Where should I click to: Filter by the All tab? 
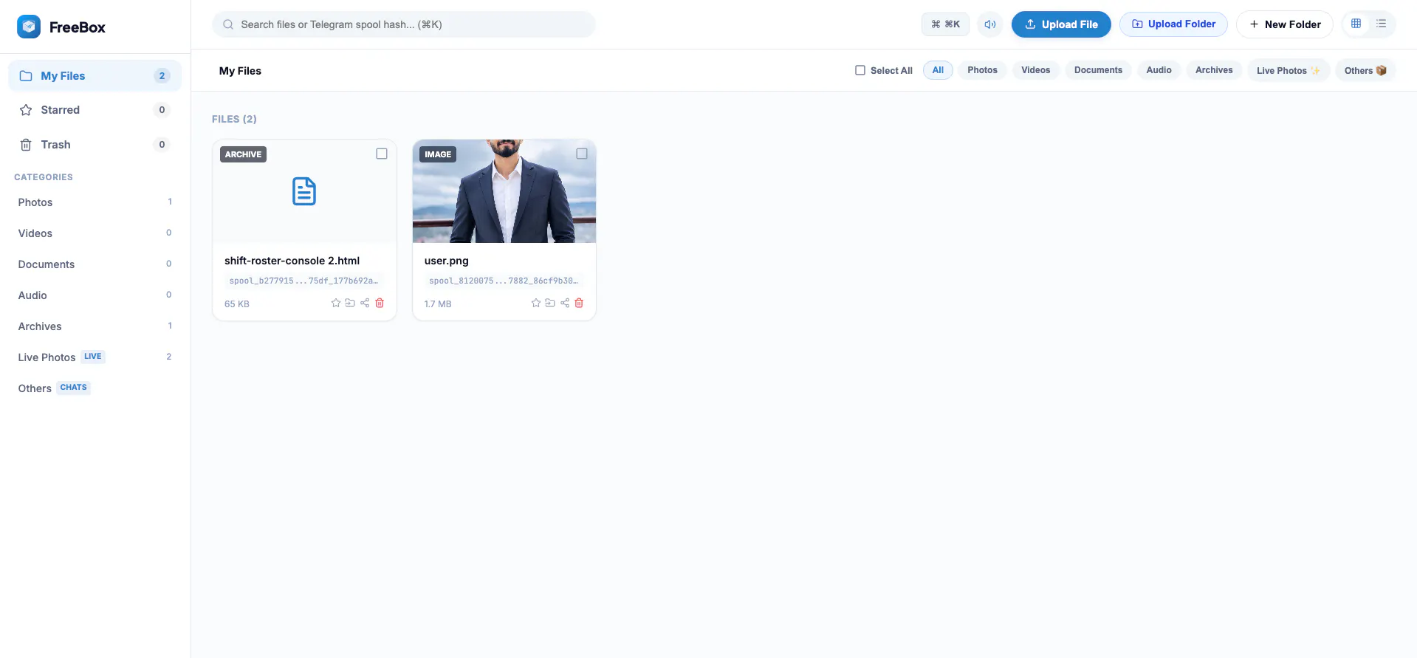tap(938, 70)
